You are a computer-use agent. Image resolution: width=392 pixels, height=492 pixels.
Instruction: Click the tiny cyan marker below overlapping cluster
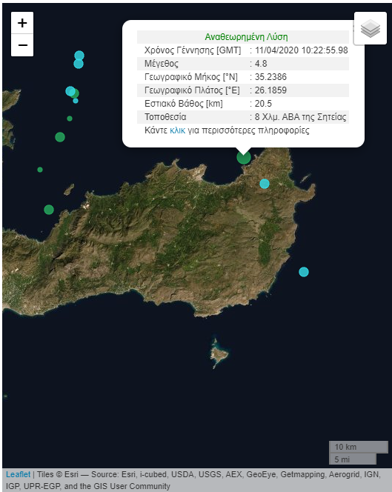pos(76,101)
